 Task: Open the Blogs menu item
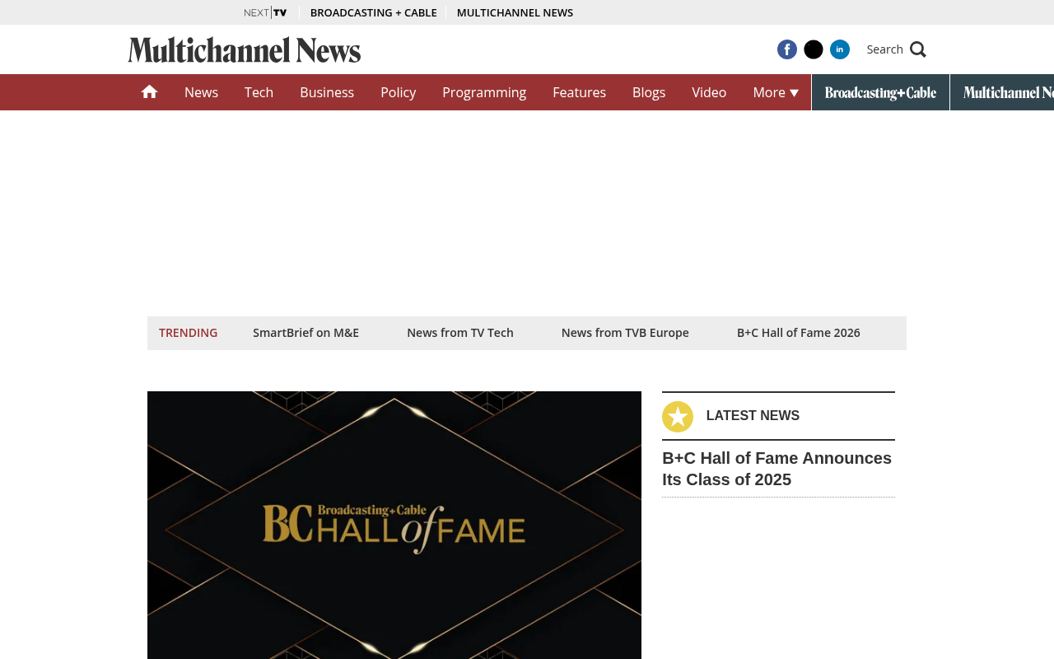click(649, 92)
